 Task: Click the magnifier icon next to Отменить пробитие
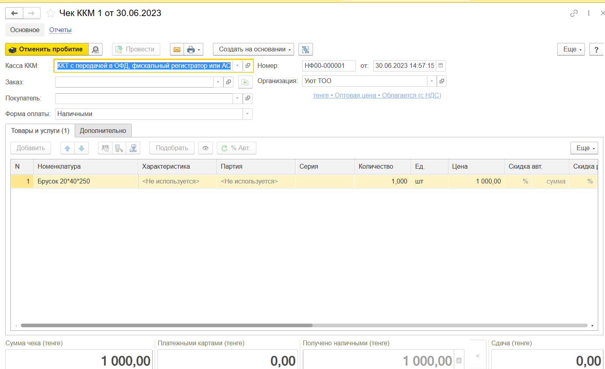[x=95, y=49]
